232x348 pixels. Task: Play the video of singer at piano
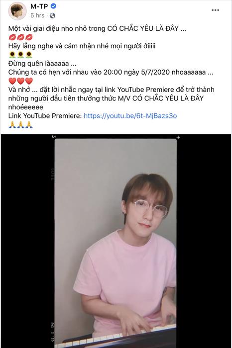click(x=116, y=243)
